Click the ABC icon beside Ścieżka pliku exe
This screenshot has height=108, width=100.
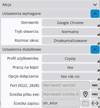(95, 94)
